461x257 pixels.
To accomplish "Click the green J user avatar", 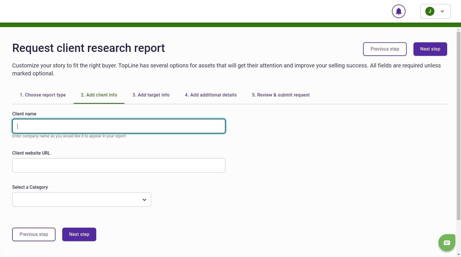I will (x=430, y=11).
